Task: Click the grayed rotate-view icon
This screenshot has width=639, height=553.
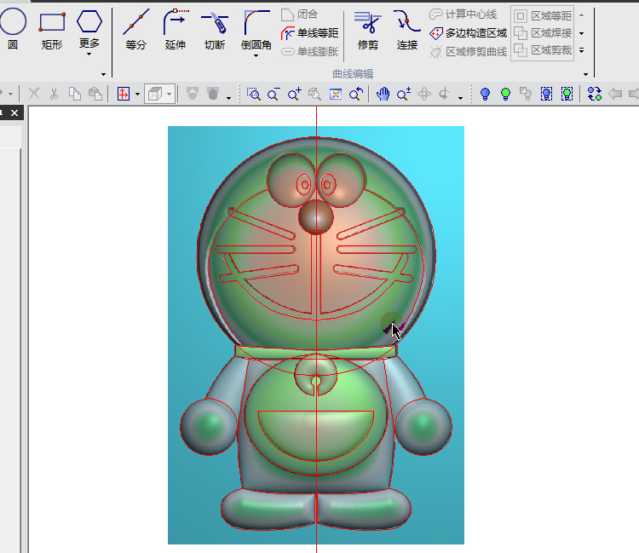Action: [x=444, y=94]
